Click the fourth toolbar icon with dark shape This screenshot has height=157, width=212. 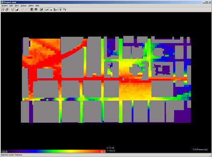pyautogui.click(x=17, y=10)
